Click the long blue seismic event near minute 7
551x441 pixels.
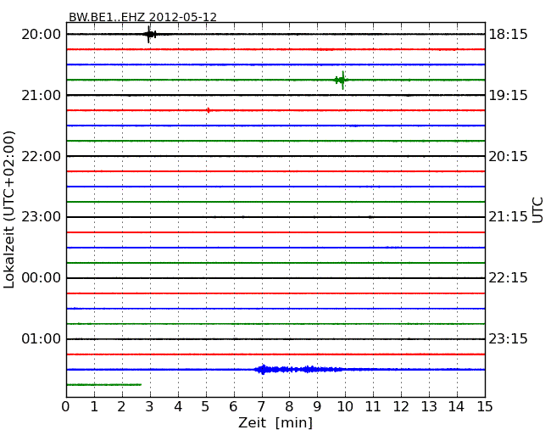298,369
